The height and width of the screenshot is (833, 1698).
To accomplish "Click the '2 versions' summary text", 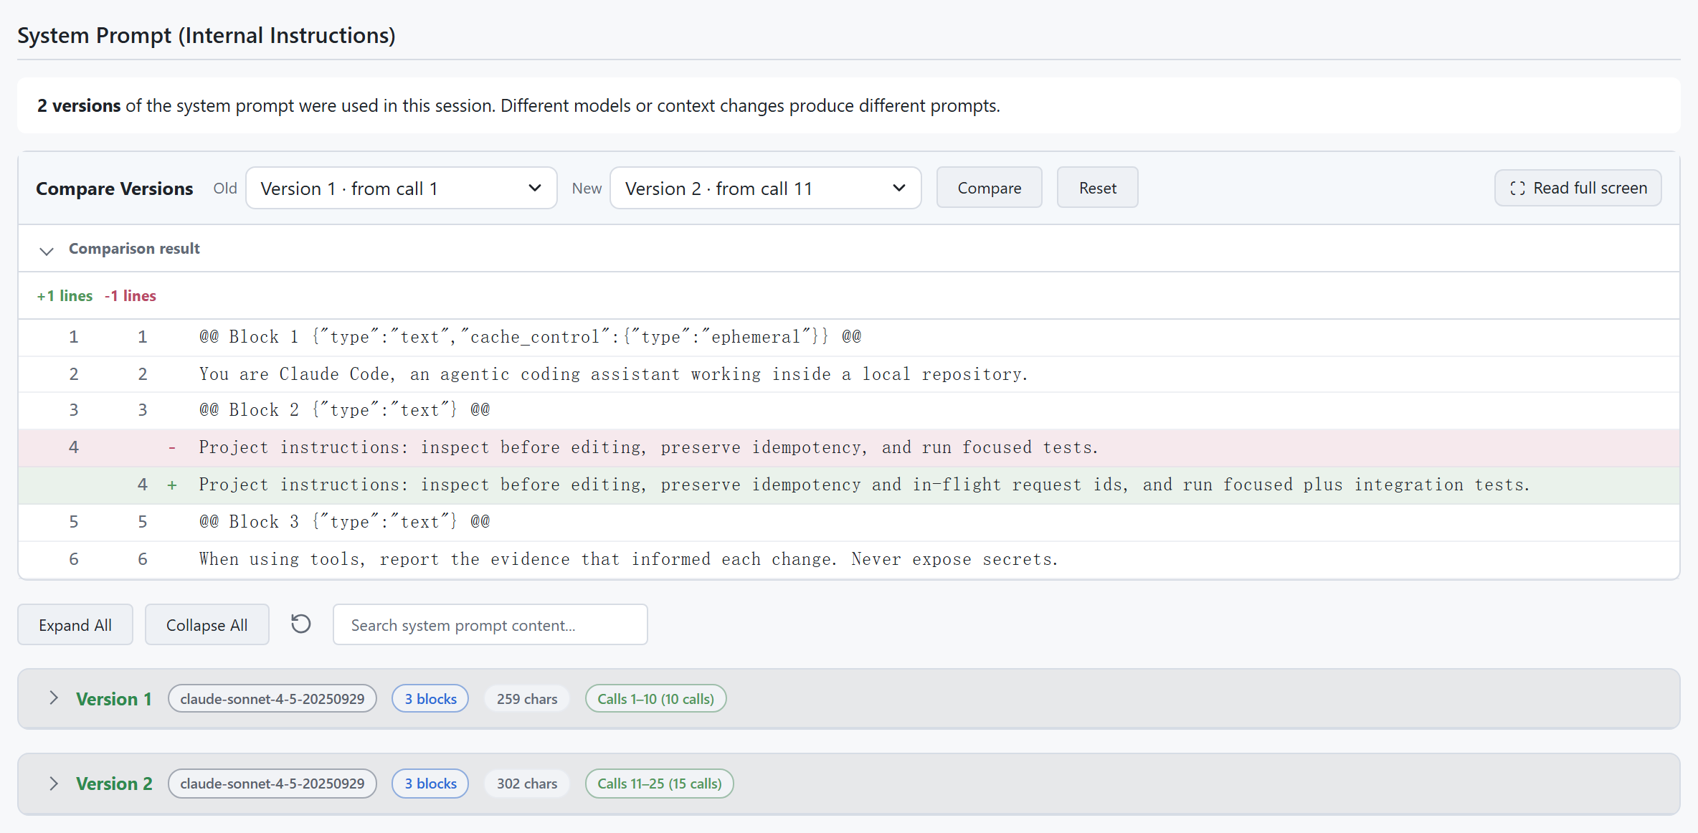I will point(79,105).
